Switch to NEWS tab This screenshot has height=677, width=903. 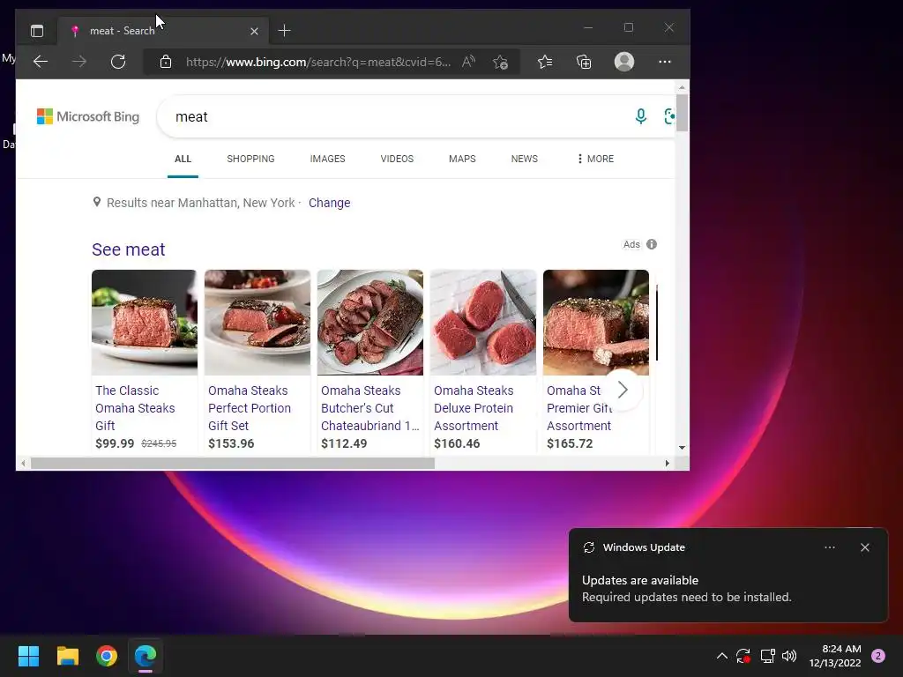click(524, 159)
